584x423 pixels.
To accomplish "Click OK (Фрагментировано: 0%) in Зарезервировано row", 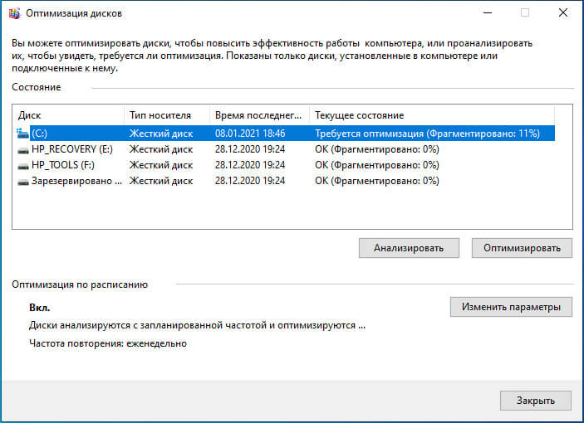I will 377,181.
